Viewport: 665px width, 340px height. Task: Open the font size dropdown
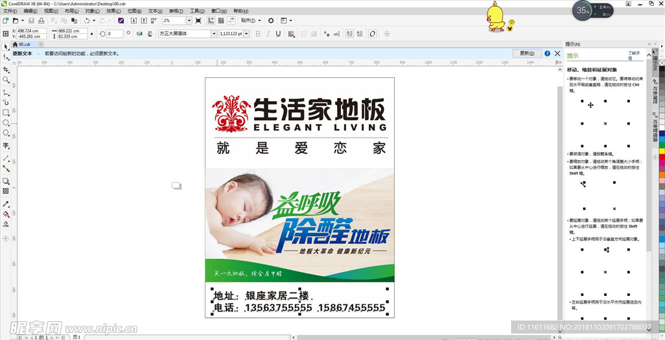pos(246,34)
